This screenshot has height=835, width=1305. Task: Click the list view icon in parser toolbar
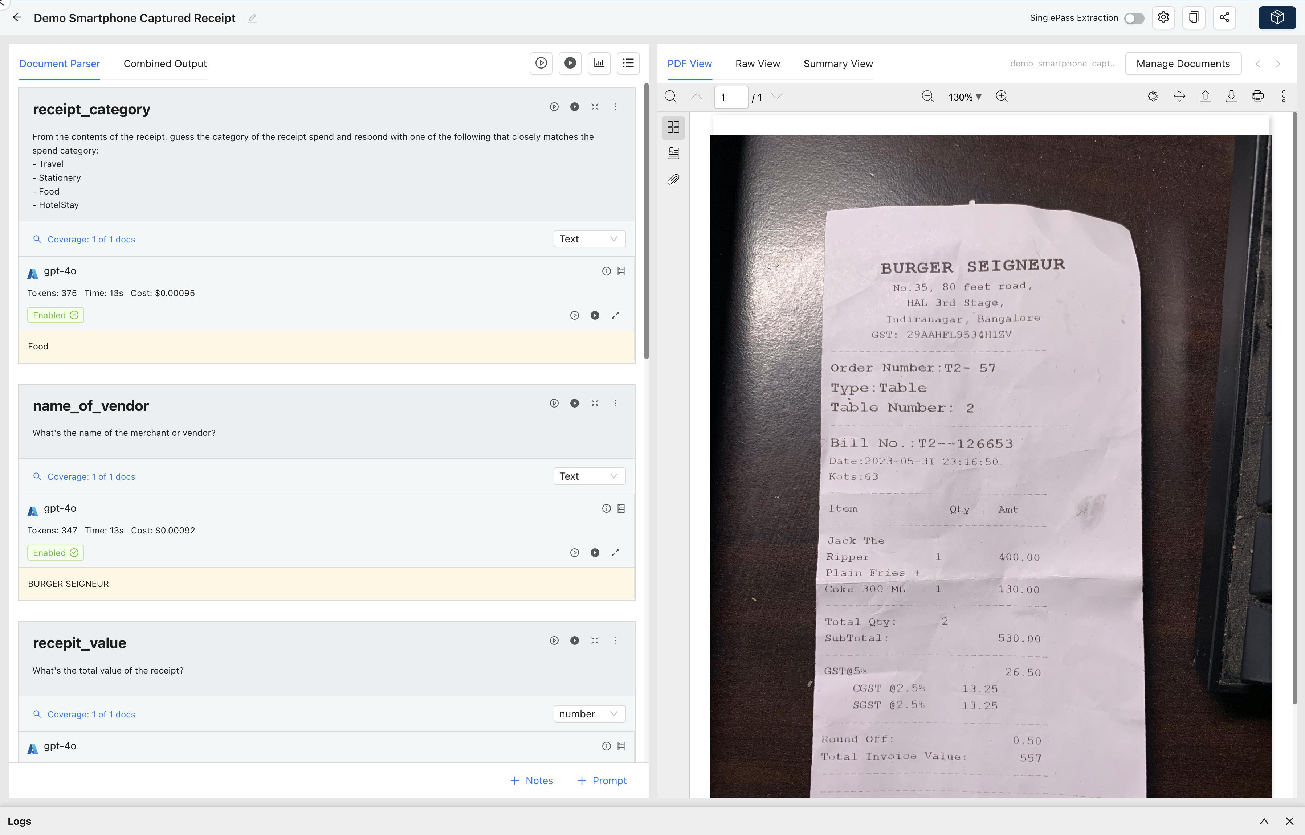[628, 64]
